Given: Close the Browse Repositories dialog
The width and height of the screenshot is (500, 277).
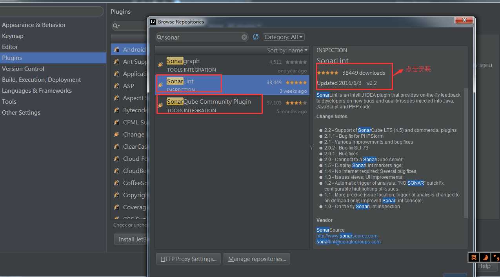Looking at the screenshot, I should (x=464, y=20).
